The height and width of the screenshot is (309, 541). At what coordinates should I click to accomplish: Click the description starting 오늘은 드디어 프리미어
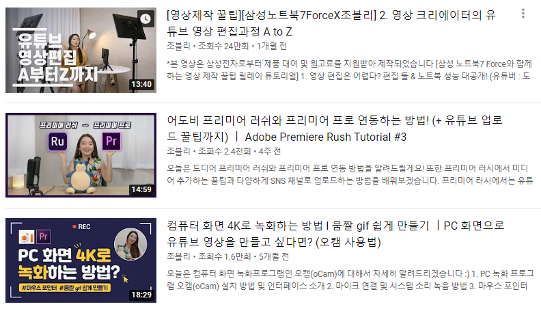click(x=350, y=174)
